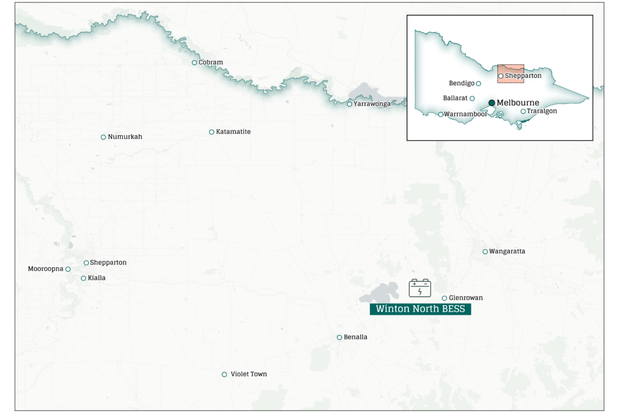Select the Glenrowan marker circle
This screenshot has width=619, height=413.
tap(444, 298)
